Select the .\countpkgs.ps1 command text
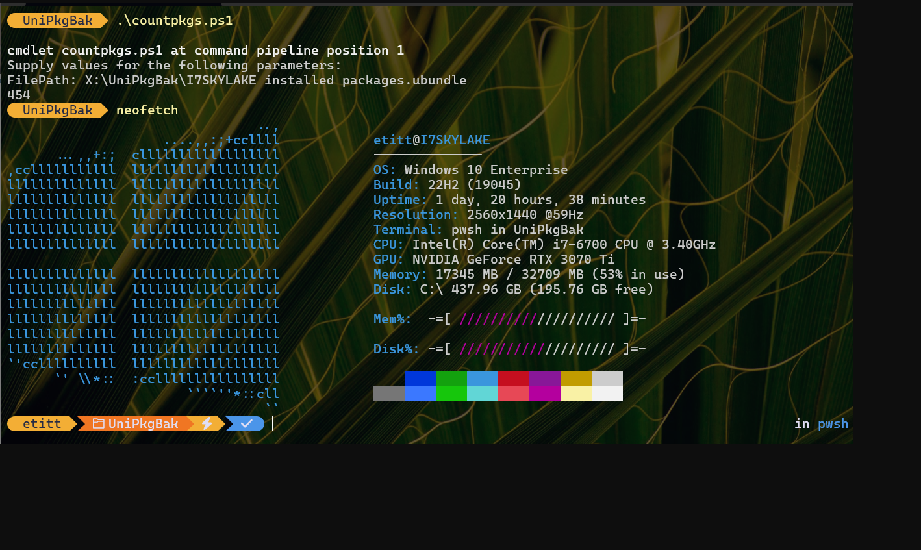This screenshot has height=550, width=921. point(174,21)
